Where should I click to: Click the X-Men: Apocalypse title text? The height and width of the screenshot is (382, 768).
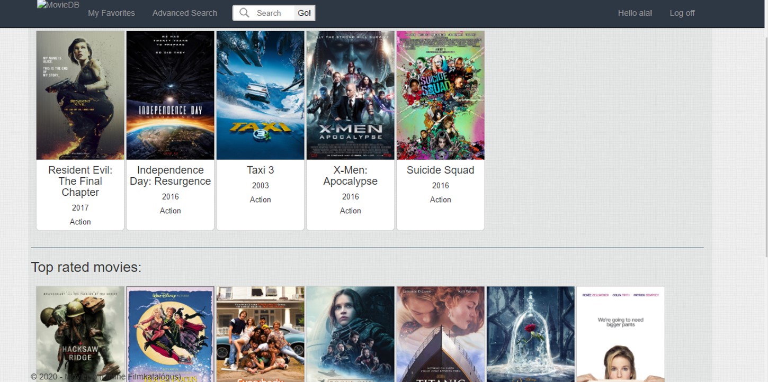coord(351,176)
